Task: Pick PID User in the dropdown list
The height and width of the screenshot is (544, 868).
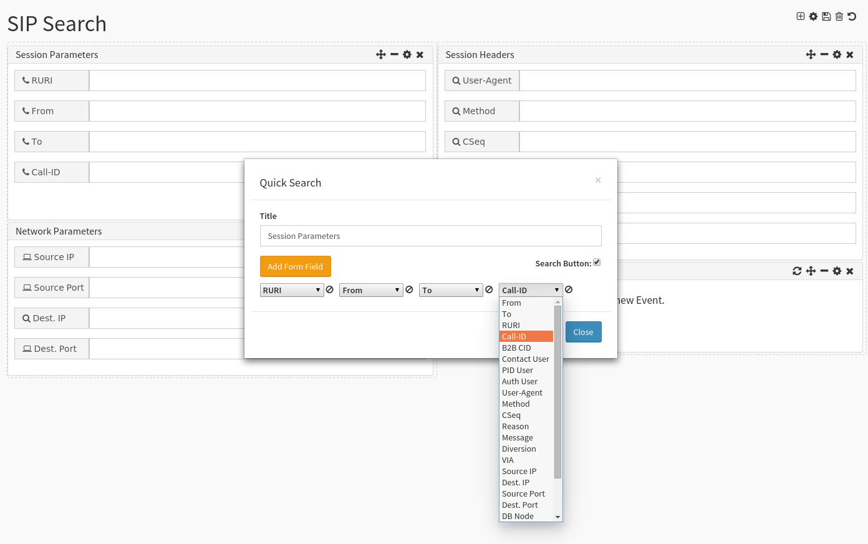Action: point(526,370)
